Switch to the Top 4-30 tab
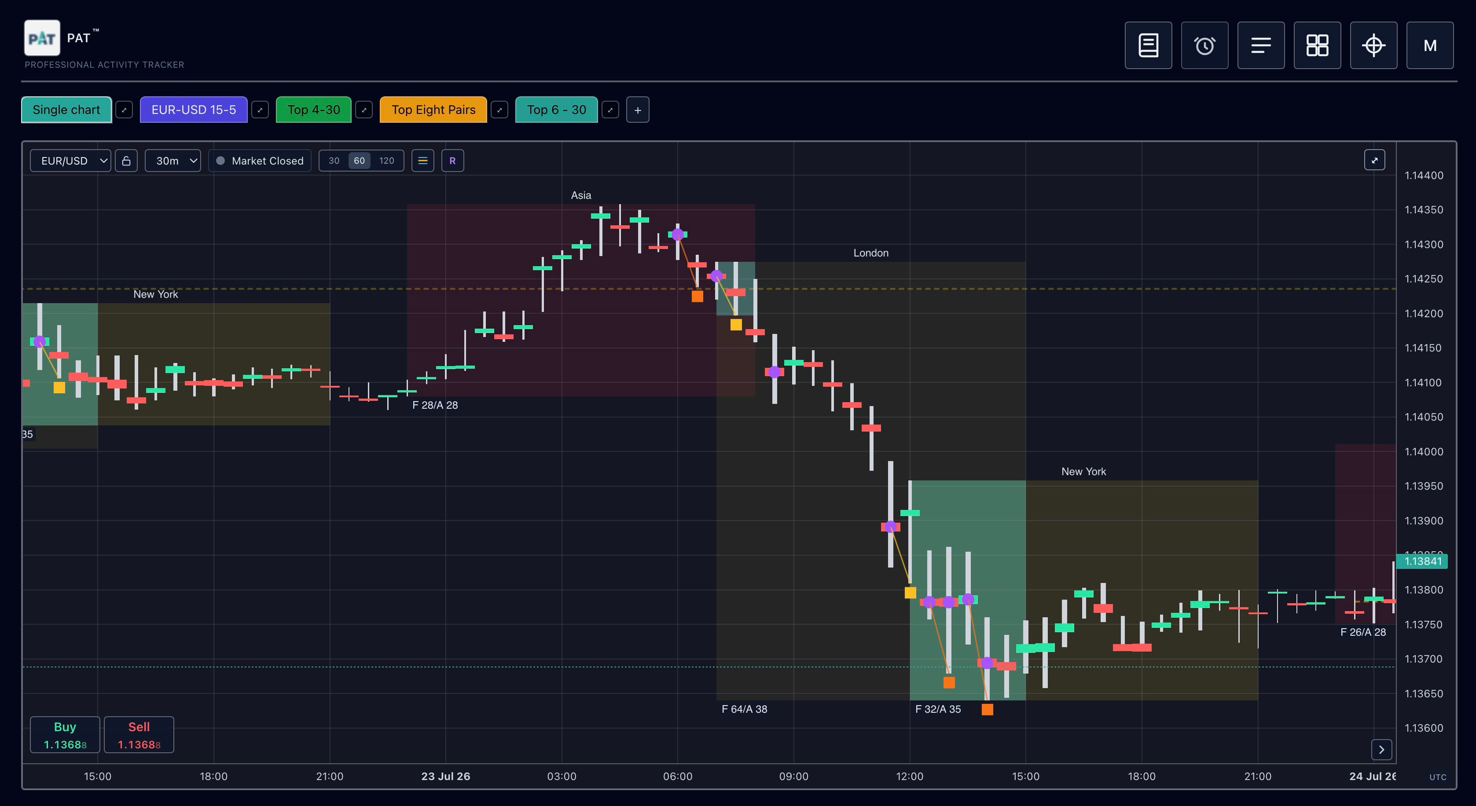The width and height of the screenshot is (1476, 806). pos(313,110)
